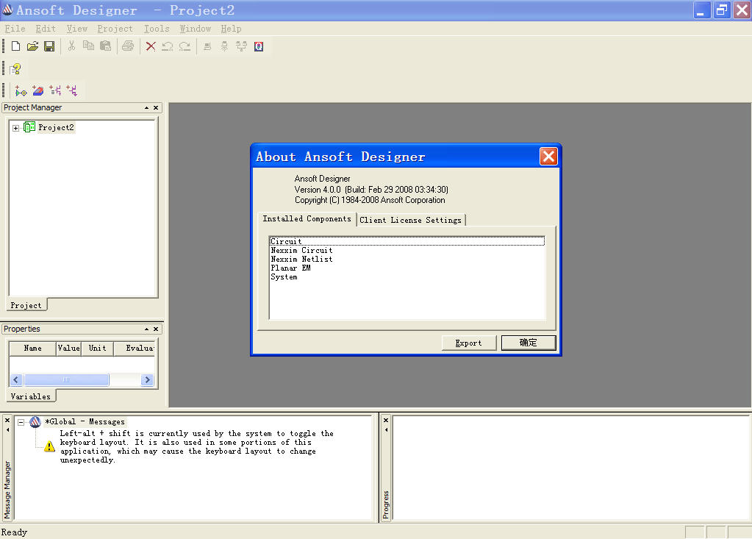Click the Cut scissors icon
752x539 pixels.
(x=71, y=46)
